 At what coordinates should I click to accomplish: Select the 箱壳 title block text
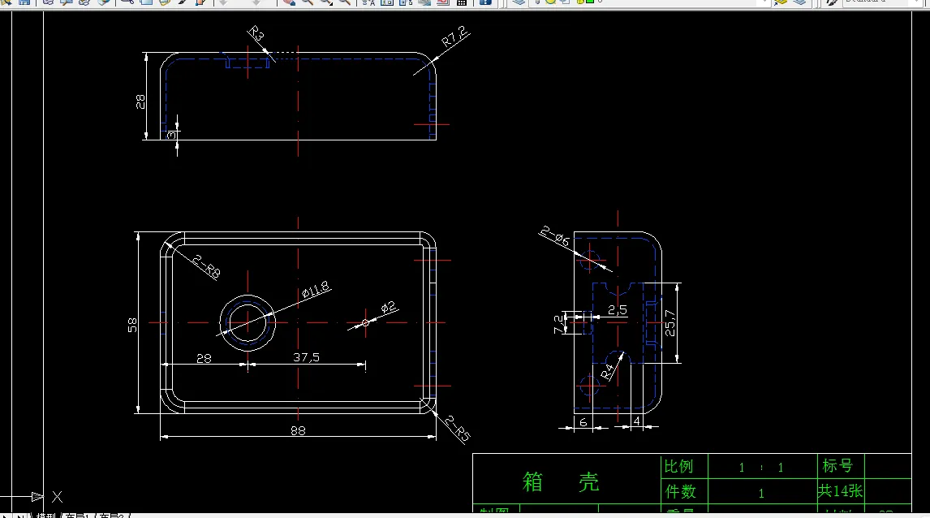[x=561, y=481]
